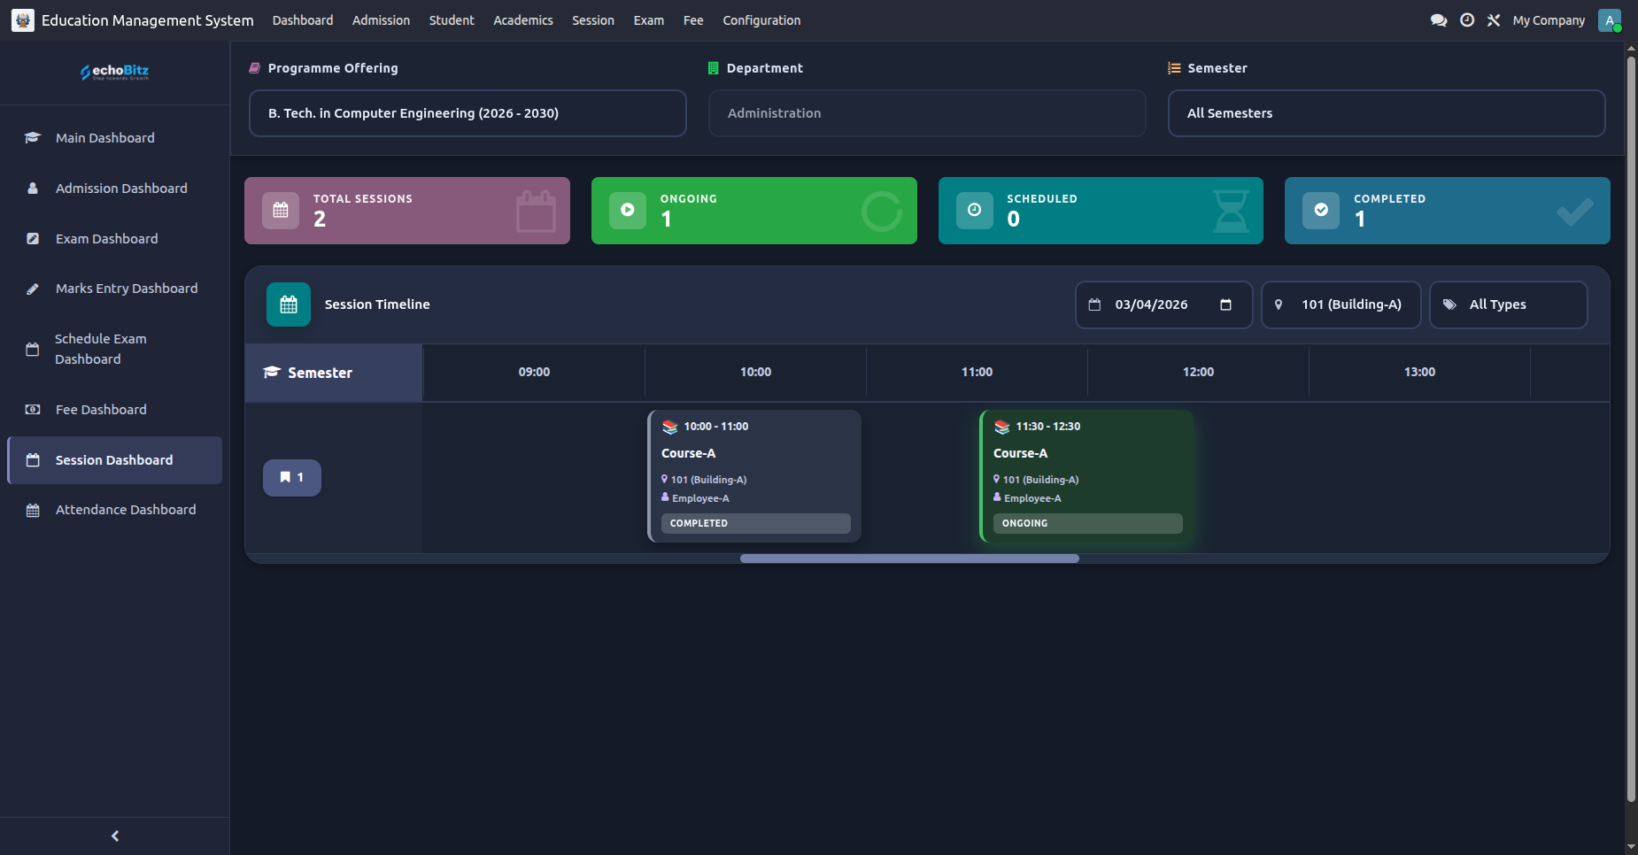Click the session date input field

click(x=1163, y=304)
